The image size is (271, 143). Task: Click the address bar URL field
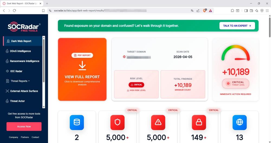(119, 11)
